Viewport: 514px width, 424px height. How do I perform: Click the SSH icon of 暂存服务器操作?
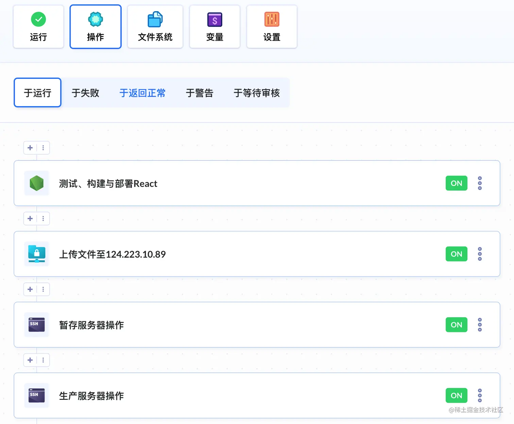click(x=37, y=325)
